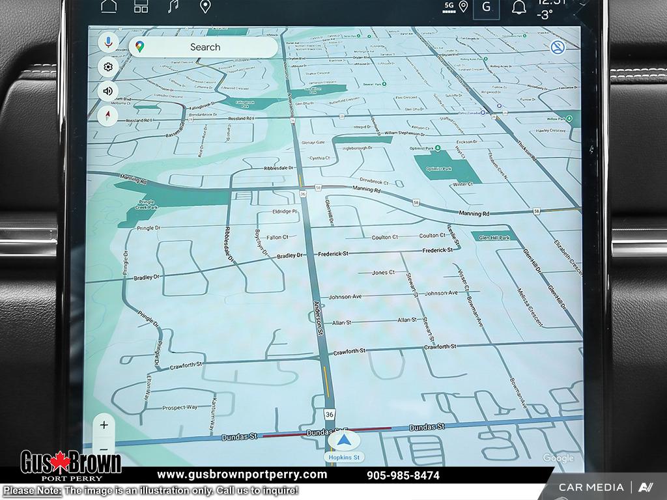Screen dimensions: 667x500
Task: Toggle the crossed-out circle icon on map
Action: 558,47
